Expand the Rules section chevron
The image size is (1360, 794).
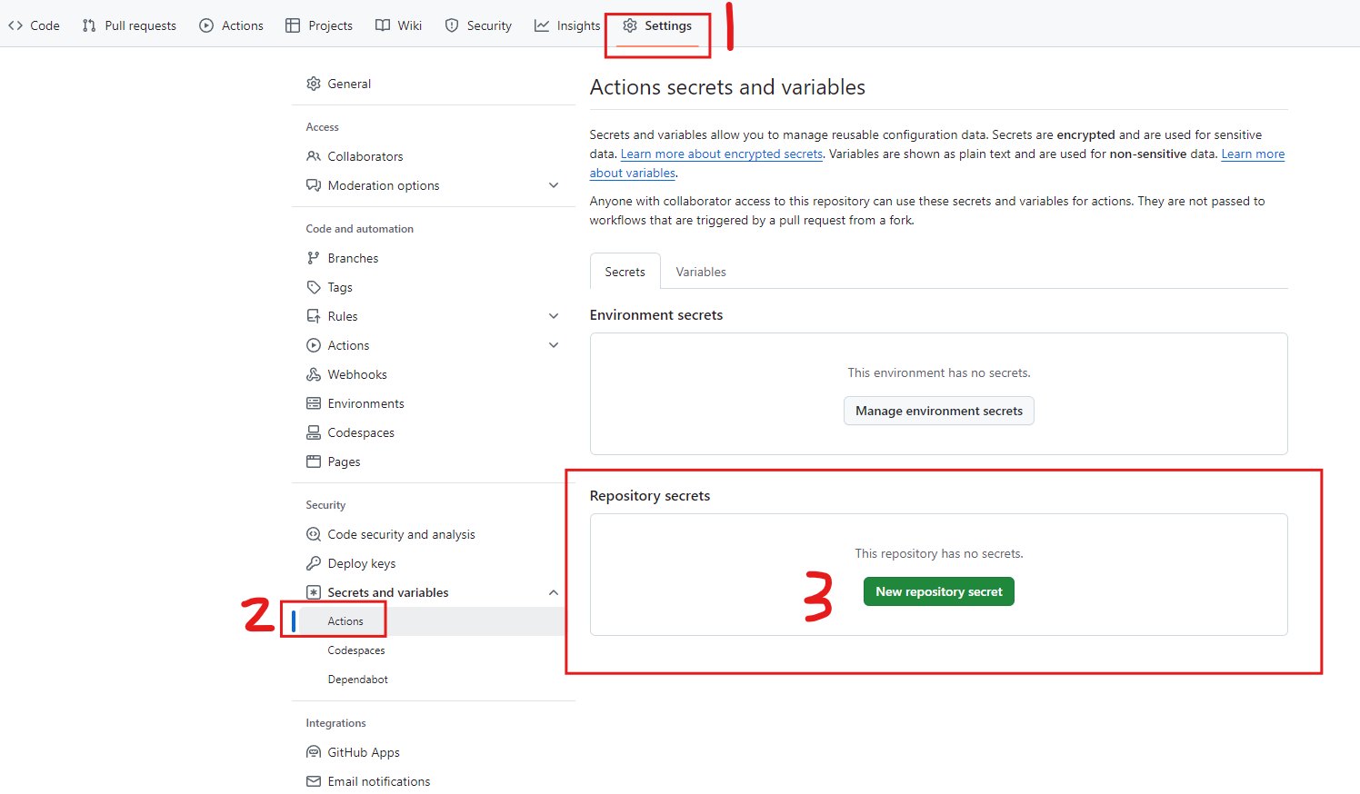tap(554, 316)
